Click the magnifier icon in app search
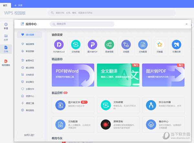This screenshot has width=194, height=143. coord(54,24)
